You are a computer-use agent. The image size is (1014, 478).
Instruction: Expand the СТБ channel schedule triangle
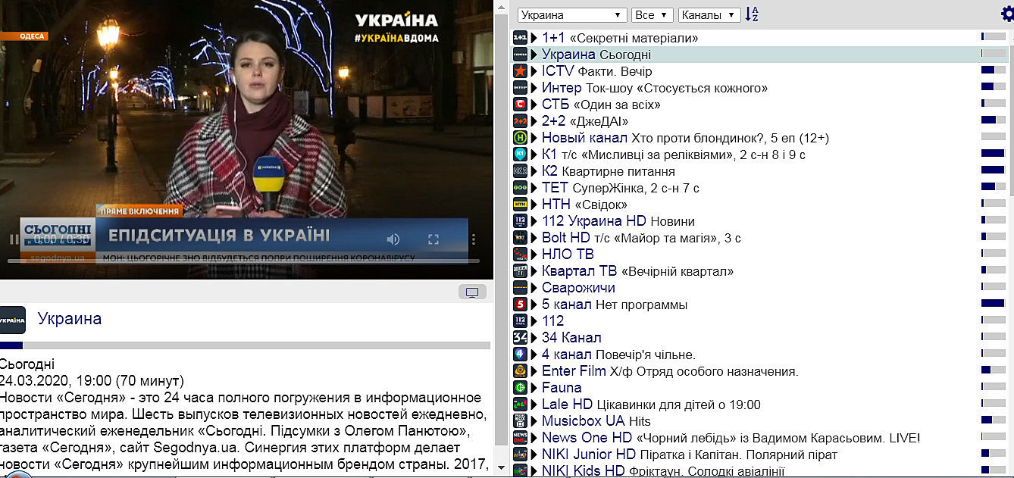coord(534,105)
